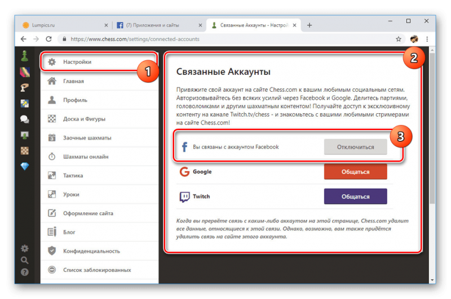This screenshot has height=299, width=451.
Task: Open Настройки menu item
Action: pos(100,62)
